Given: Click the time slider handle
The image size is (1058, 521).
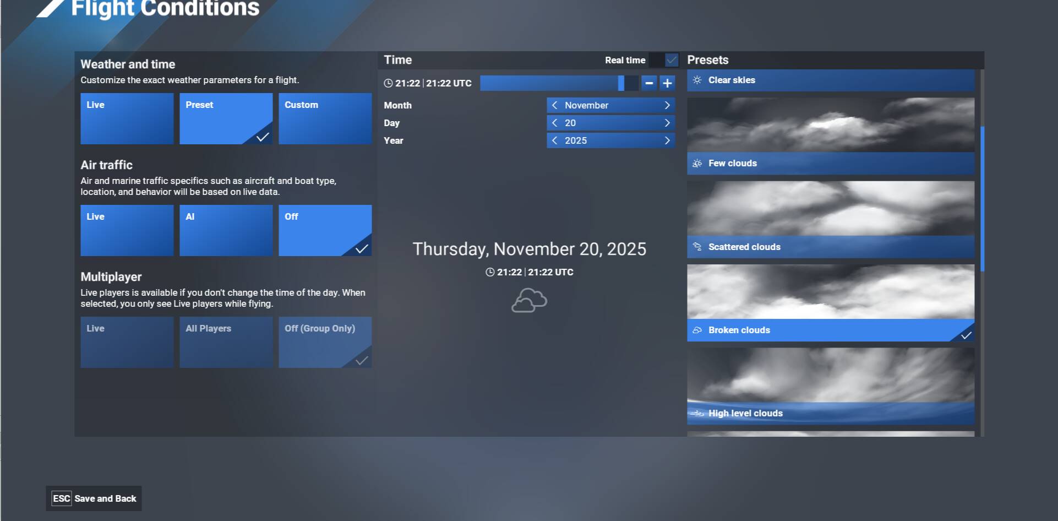Looking at the screenshot, I should coord(621,83).
